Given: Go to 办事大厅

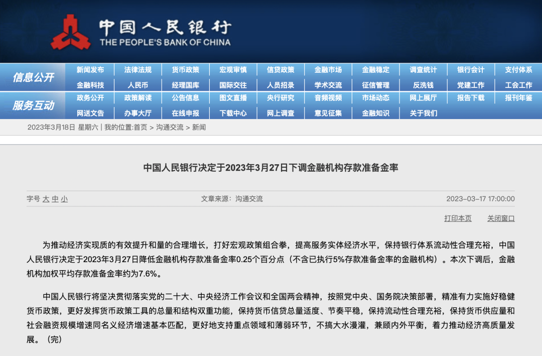Looking at the screenshot, I should (138, 113).
